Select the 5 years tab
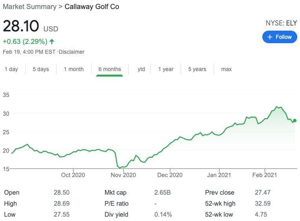Viewport: 300px width, 221px height. click(x=197, y=69)
